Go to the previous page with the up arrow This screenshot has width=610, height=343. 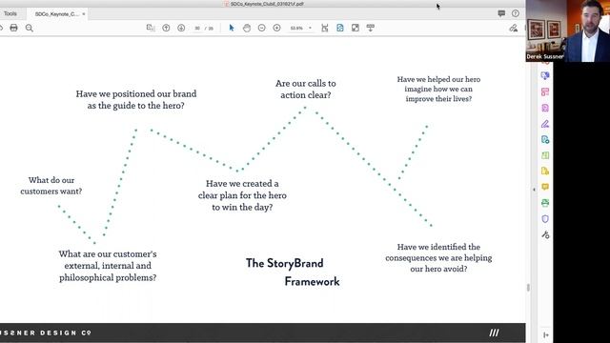[166, 28]
